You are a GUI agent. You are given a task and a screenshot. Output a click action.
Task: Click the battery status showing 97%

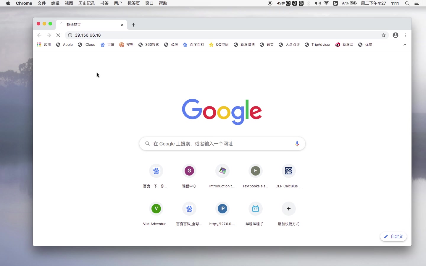click(x=349, y=3)
